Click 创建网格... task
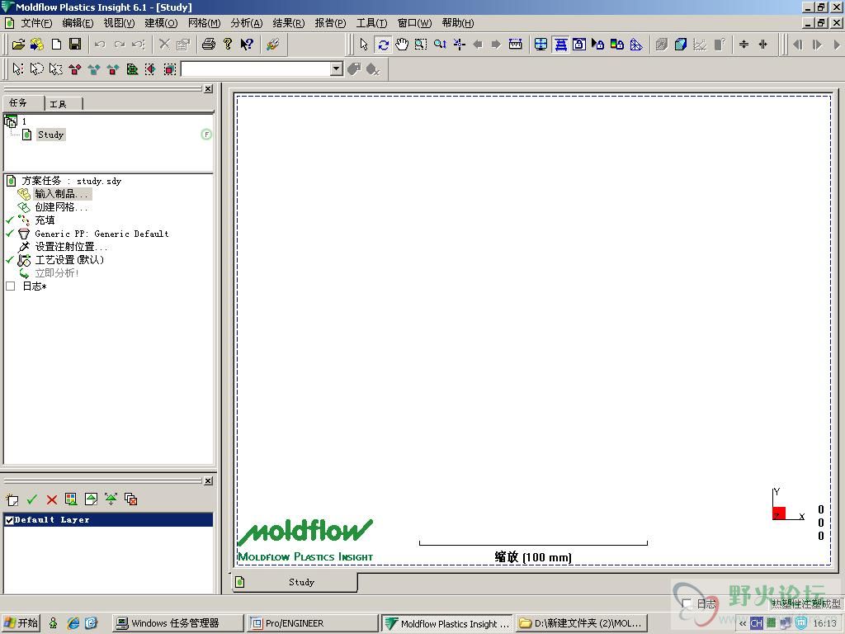 click(x=61, y=207)
